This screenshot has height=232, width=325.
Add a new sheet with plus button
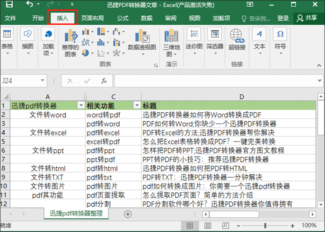128,214
